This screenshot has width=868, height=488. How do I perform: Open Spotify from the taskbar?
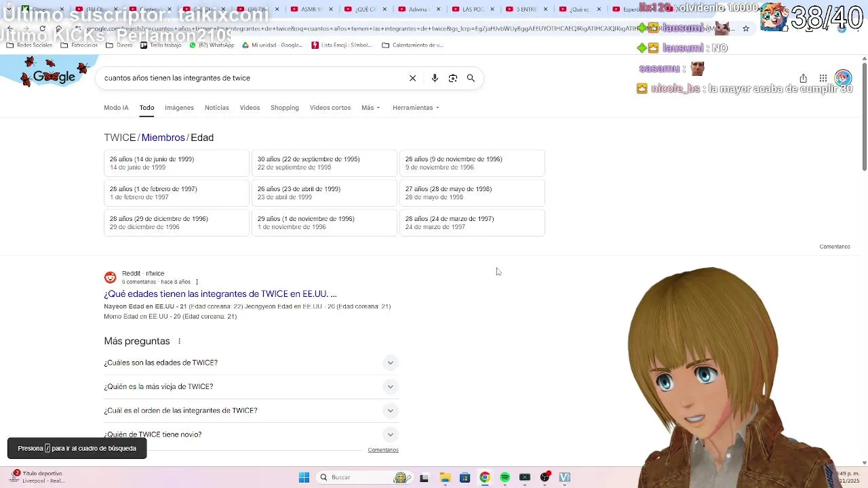[x=505, y=477]
